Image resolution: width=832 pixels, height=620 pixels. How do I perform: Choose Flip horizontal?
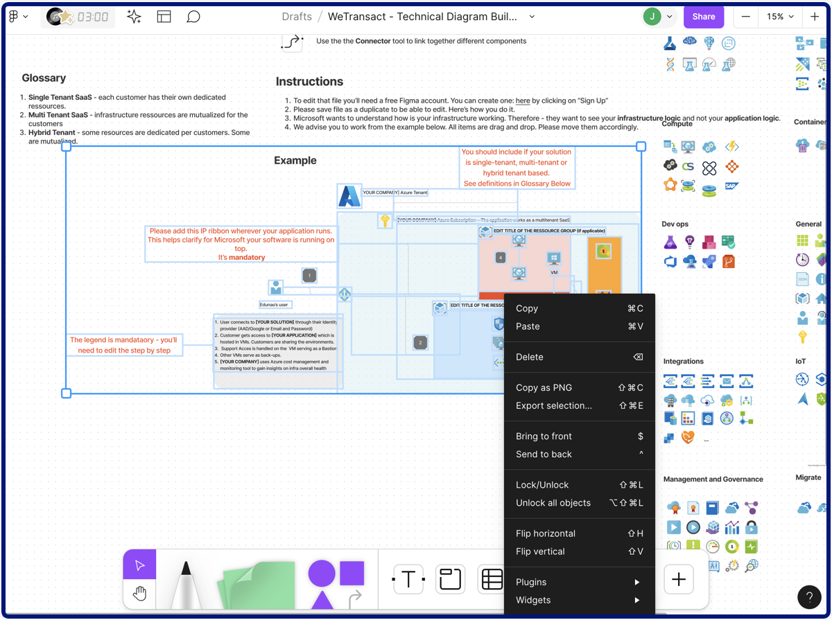pos(580,533)
